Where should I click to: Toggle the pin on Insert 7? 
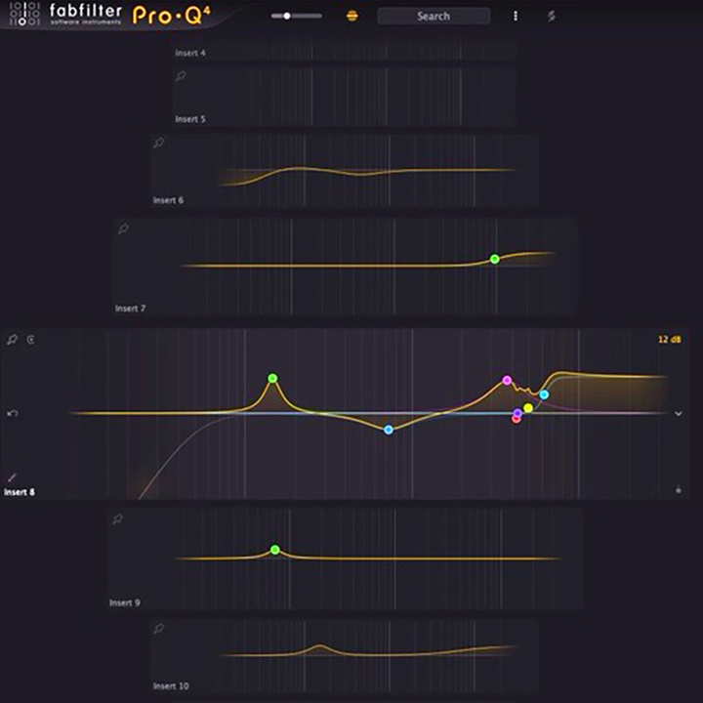coord(123,228)
